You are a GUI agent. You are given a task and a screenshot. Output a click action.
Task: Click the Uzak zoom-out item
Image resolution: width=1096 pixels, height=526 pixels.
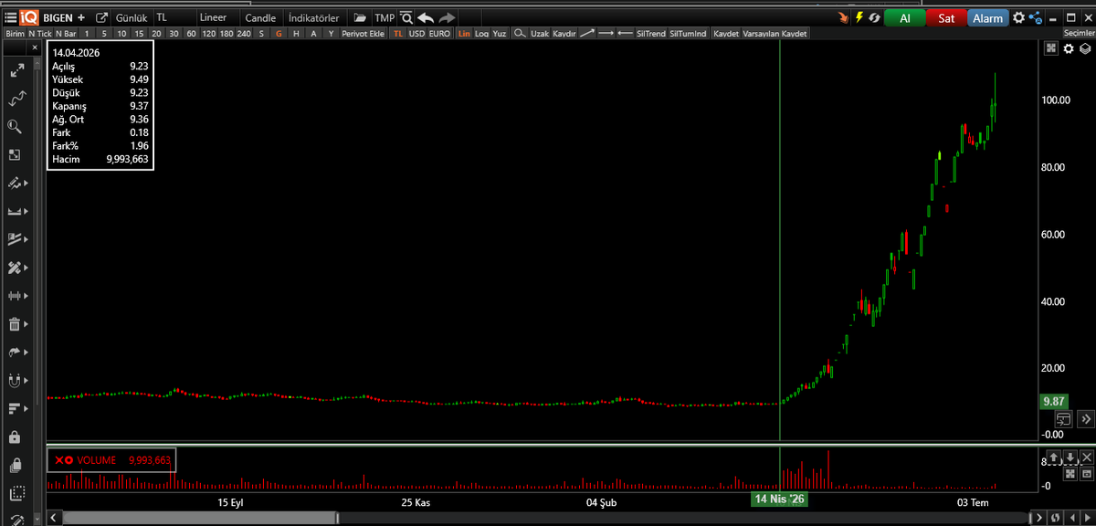(x=540, y=33)
